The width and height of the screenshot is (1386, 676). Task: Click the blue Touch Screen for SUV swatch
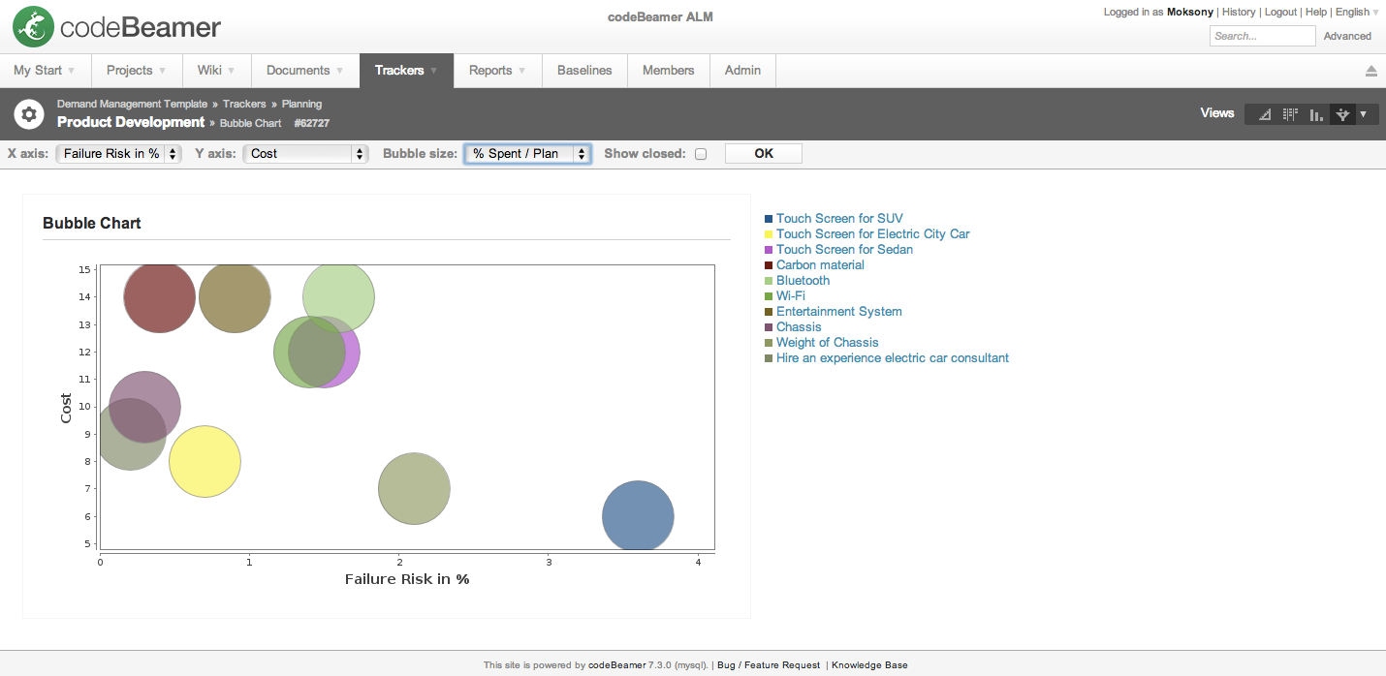tap(769, 219)
